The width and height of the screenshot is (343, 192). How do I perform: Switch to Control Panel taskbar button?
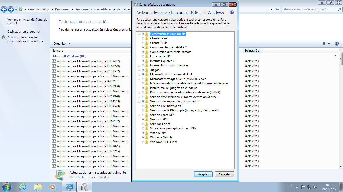[69, 187]
